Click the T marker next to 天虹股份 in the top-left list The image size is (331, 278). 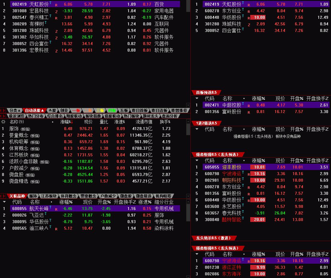(x=51, y=3)
